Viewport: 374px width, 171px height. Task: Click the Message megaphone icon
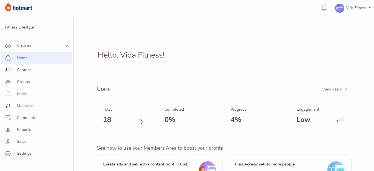click(8, 106)
